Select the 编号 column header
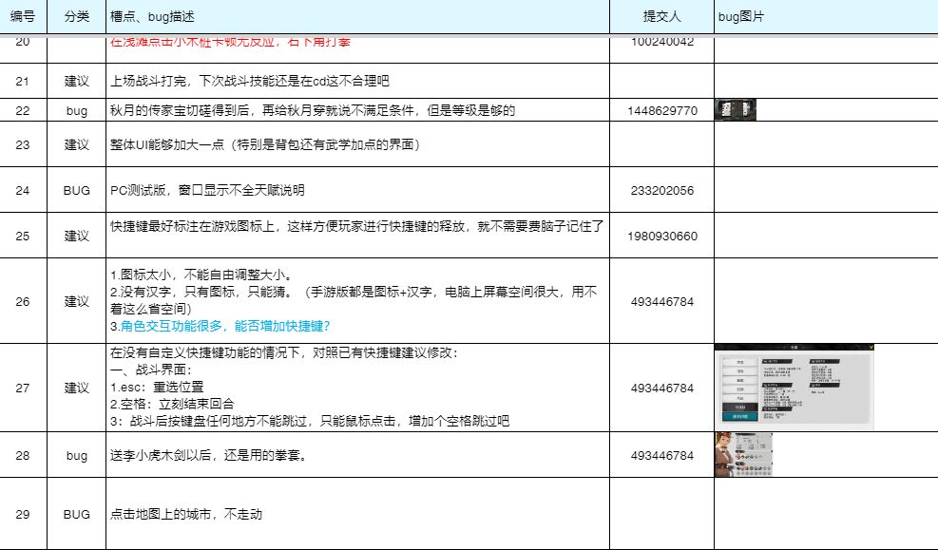The height and width of the screenshot is (550, 938). coord(23,17)
